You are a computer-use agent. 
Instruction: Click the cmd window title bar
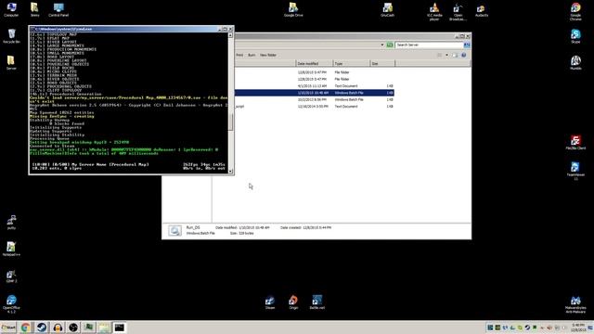tap(123, 29)
